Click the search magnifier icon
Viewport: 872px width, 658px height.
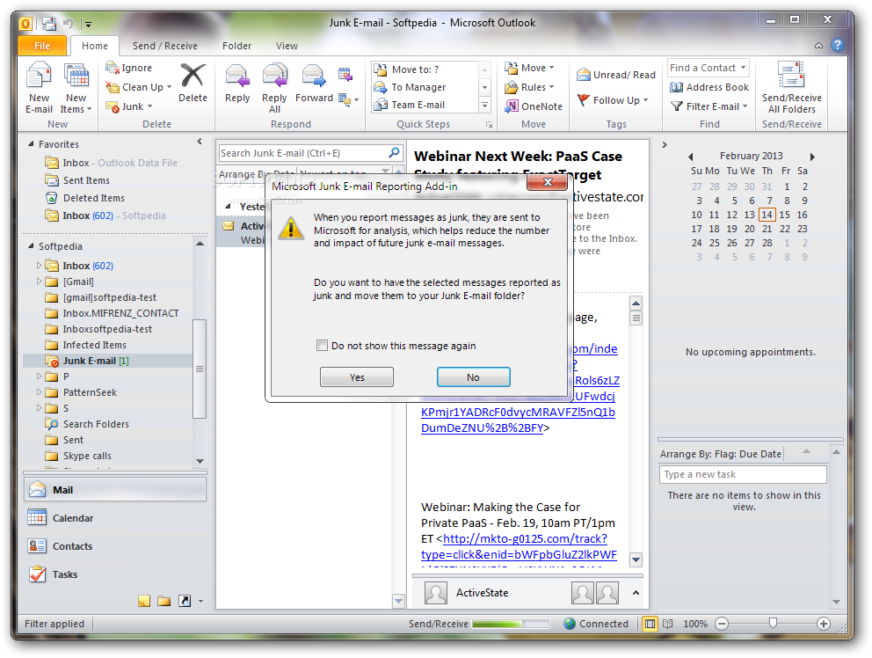click(x=395, y=152)
